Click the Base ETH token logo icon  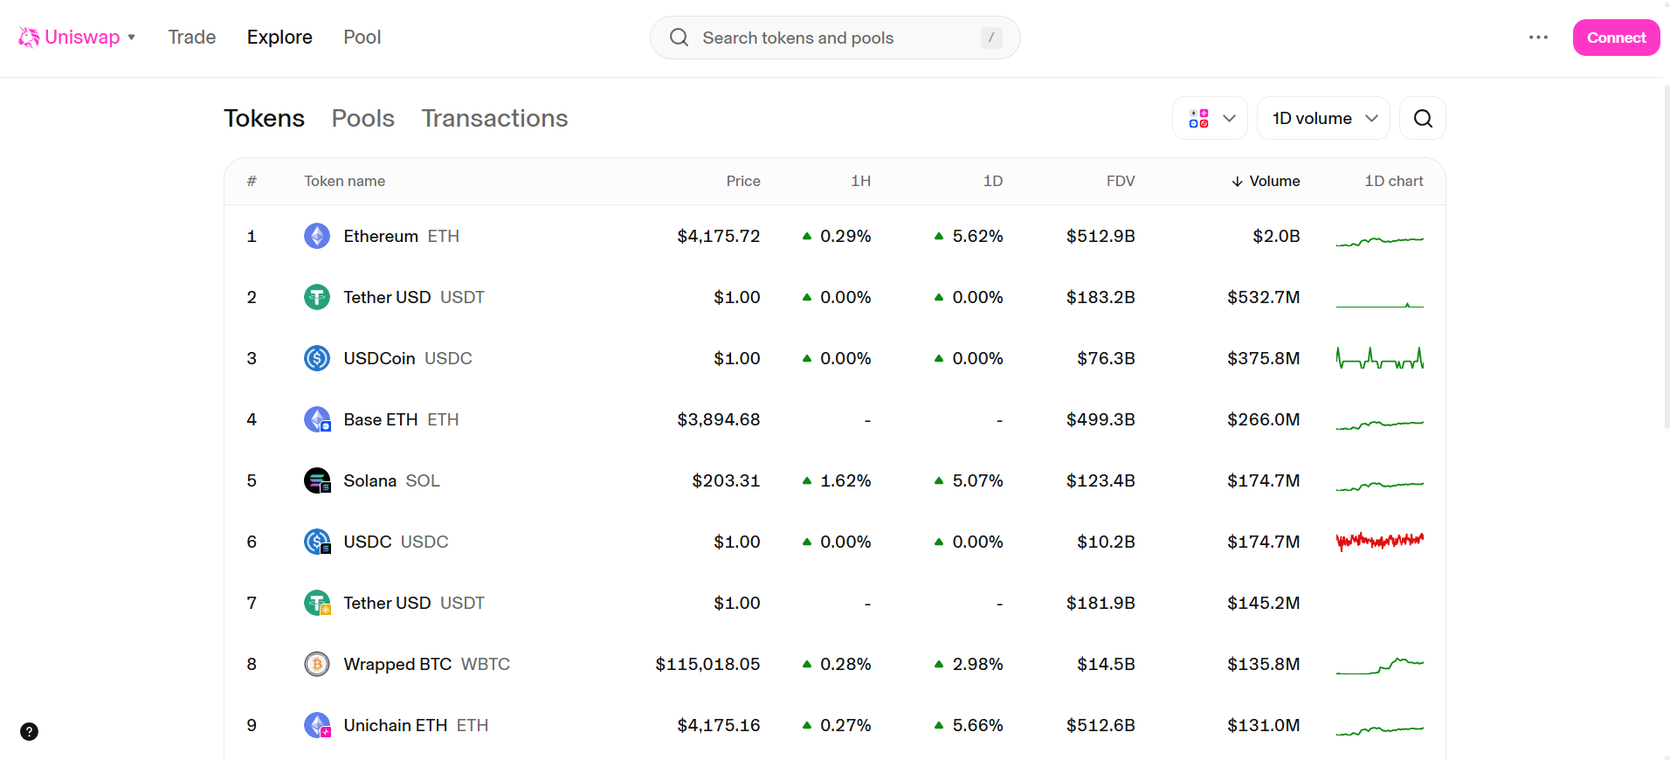(x=317, y=419)
